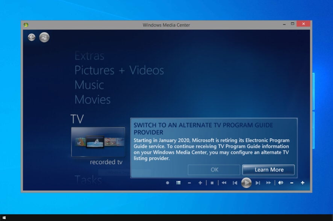
Task: Select the Extras menu category
Action: [89, 56]
